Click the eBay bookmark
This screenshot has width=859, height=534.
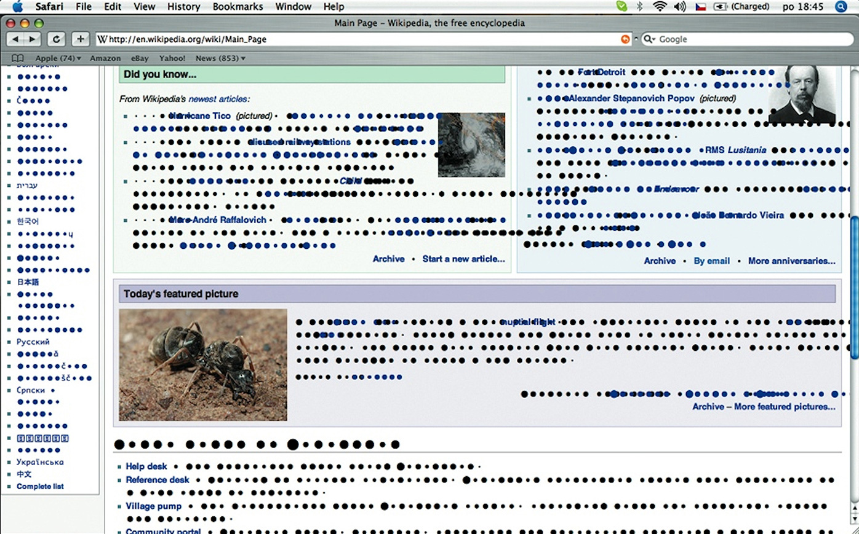point(140,58)
